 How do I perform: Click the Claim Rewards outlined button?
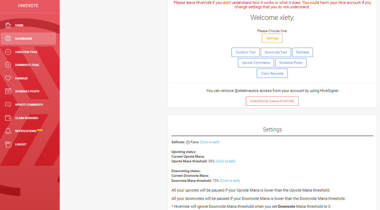click(x=272, y=73)
